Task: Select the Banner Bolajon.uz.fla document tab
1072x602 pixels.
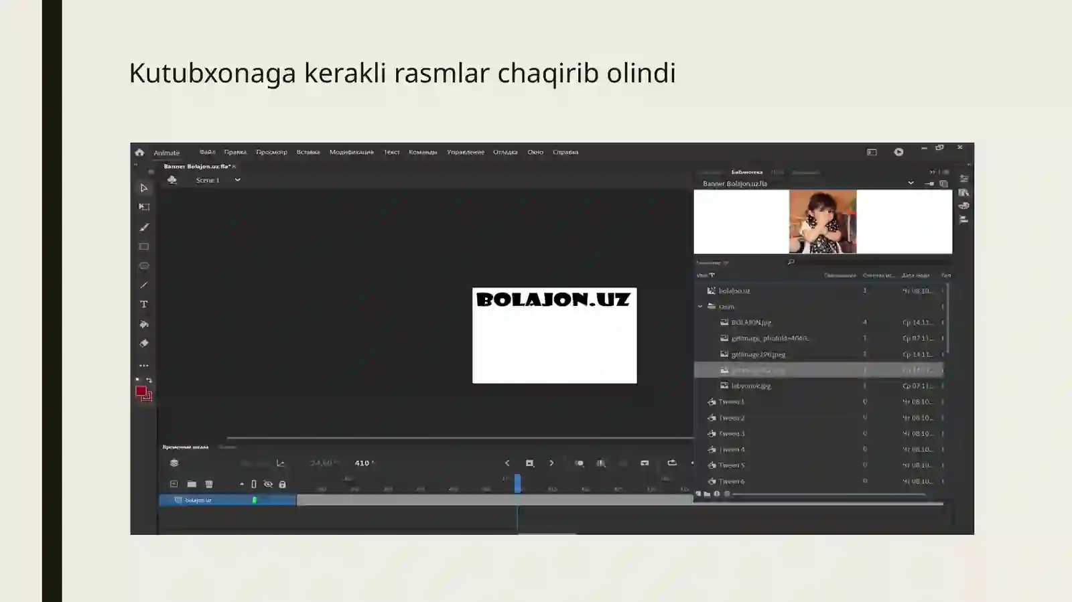Action: tap(197, 166)
